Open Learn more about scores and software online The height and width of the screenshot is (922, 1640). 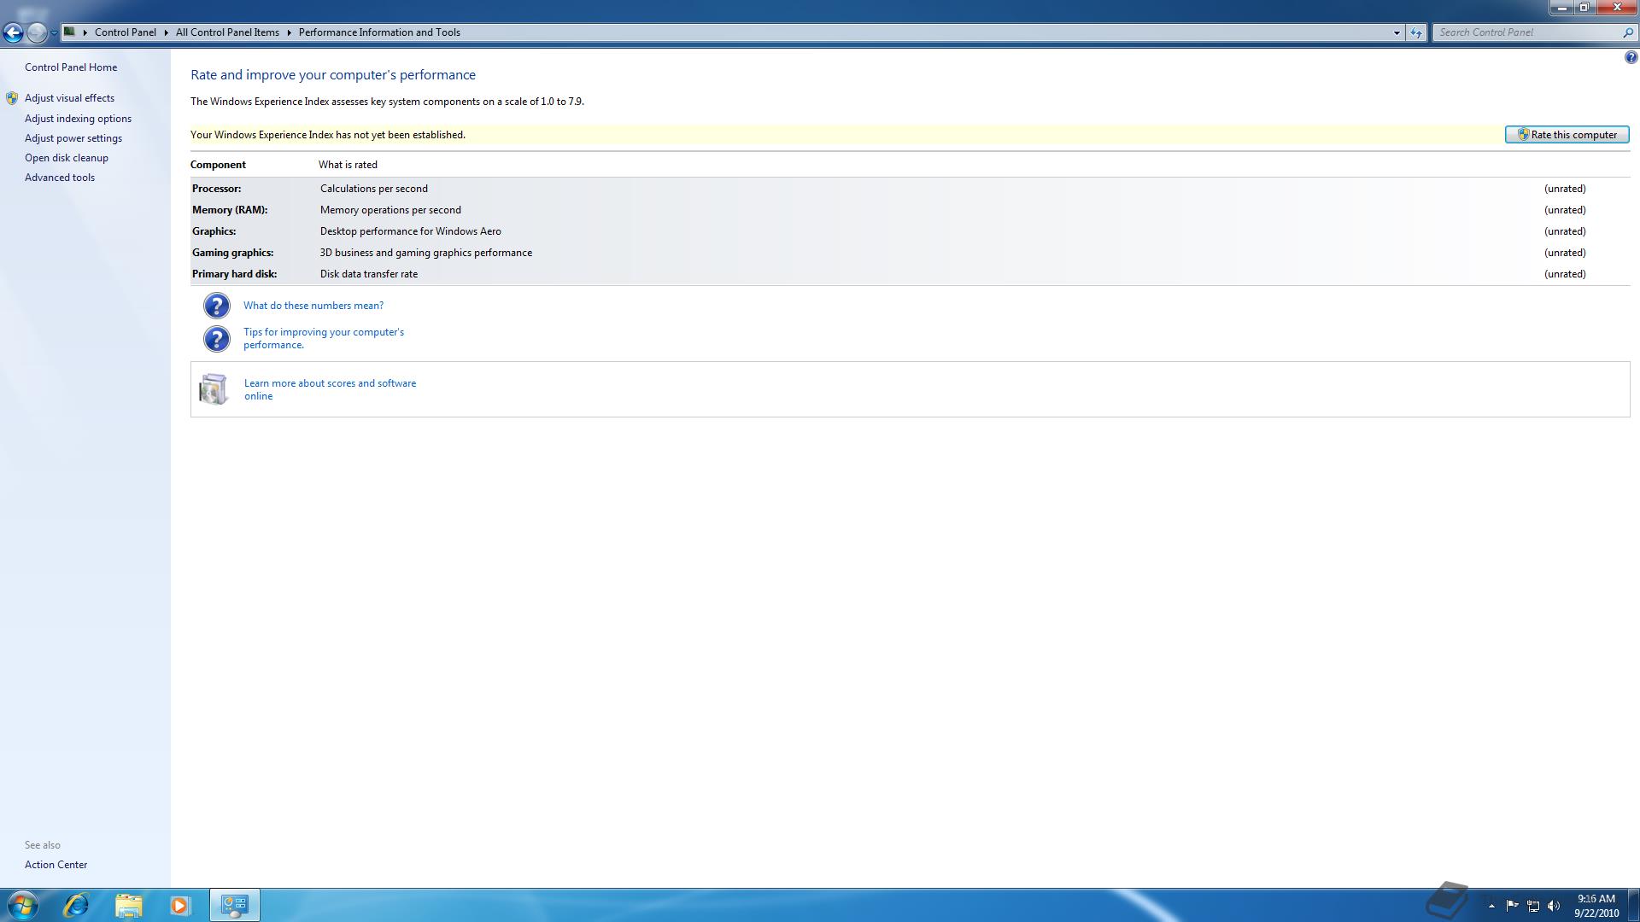click(331, 389)
